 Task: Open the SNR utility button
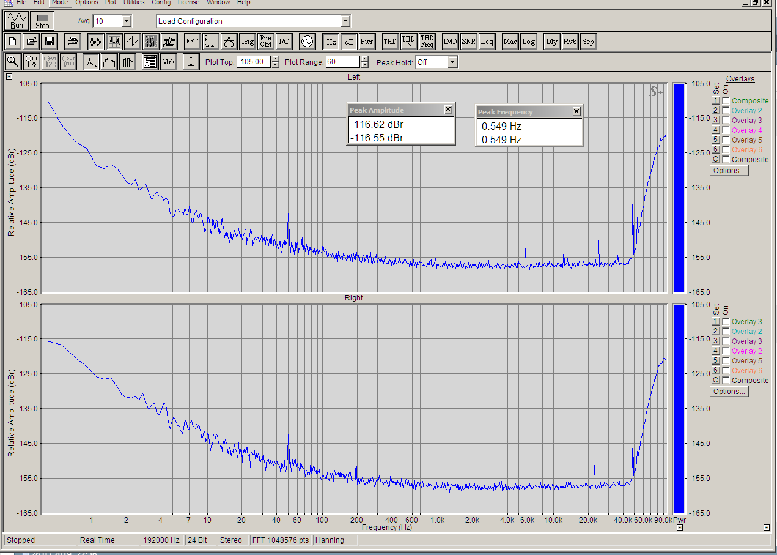(x=468, y=42)
